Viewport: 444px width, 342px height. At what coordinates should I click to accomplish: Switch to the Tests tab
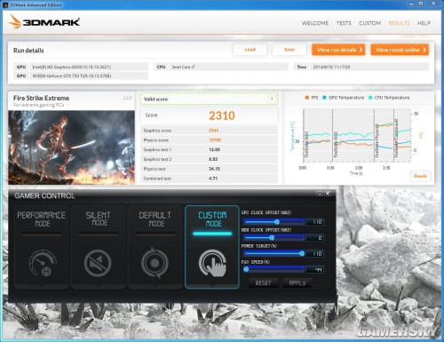click(344, 23)
